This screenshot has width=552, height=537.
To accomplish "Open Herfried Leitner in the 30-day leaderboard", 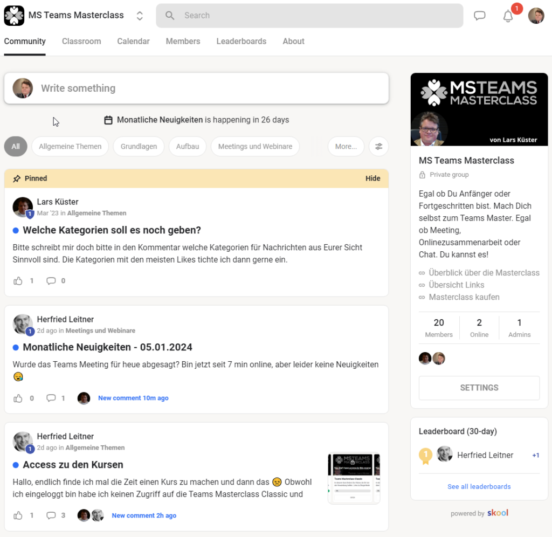I will coord(485,455).
